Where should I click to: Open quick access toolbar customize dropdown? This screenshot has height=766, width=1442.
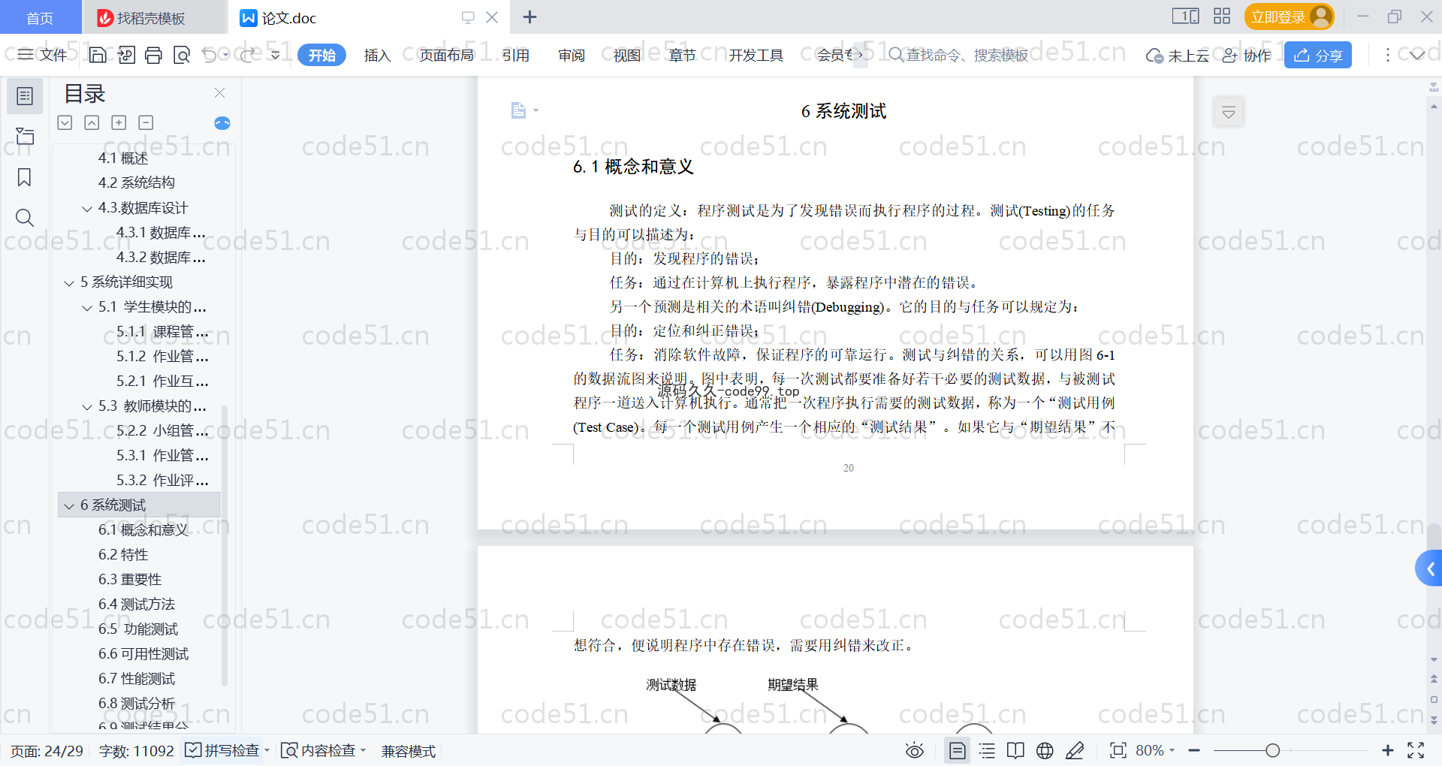click(x=275, y=55)
